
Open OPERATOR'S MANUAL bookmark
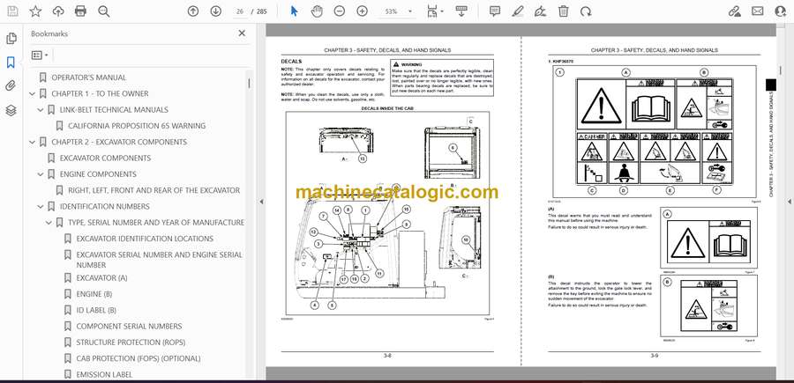tap(89, 77)
